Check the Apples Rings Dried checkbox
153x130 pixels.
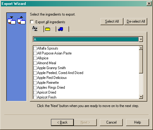coord(35,87)
